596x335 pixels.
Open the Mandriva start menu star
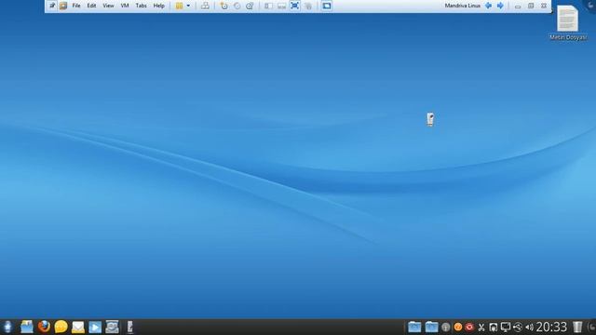[7, 327]
